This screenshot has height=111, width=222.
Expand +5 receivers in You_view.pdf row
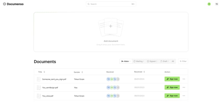coord(118,96)
